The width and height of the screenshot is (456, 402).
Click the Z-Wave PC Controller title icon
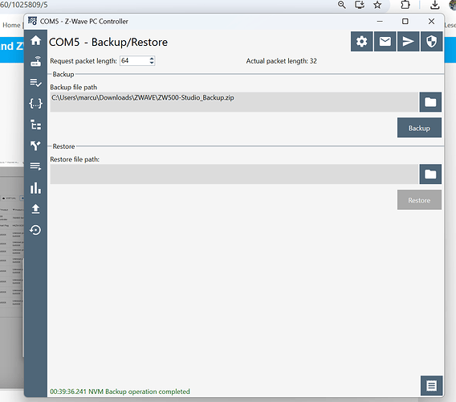click(32, 21)
